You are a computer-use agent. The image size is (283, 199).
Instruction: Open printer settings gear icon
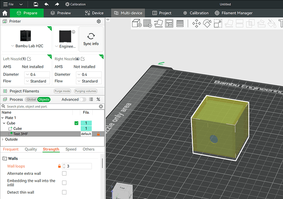click(x=98, y=21)
